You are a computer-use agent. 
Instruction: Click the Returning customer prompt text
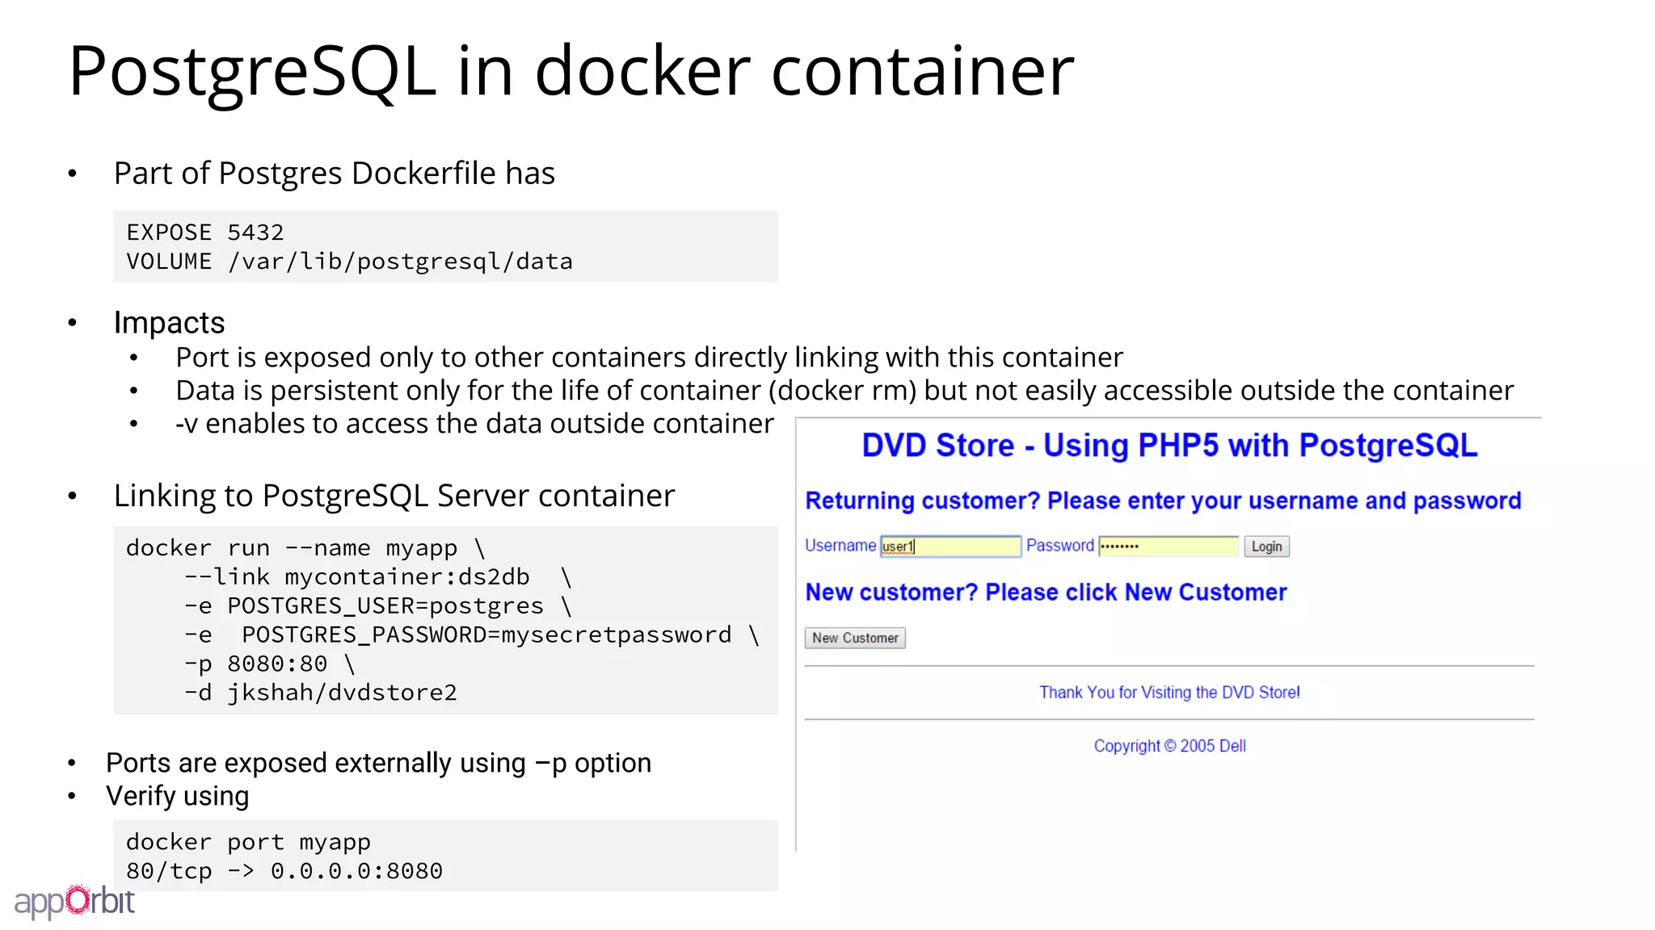click(1163, 501)
